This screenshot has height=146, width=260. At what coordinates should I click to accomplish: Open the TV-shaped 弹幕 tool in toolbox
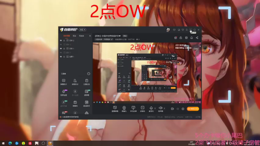click(75, 103)
